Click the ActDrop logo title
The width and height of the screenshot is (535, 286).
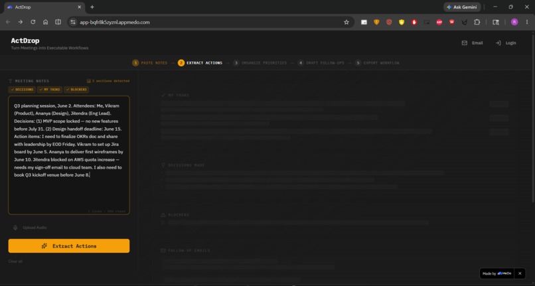[25, 40]
